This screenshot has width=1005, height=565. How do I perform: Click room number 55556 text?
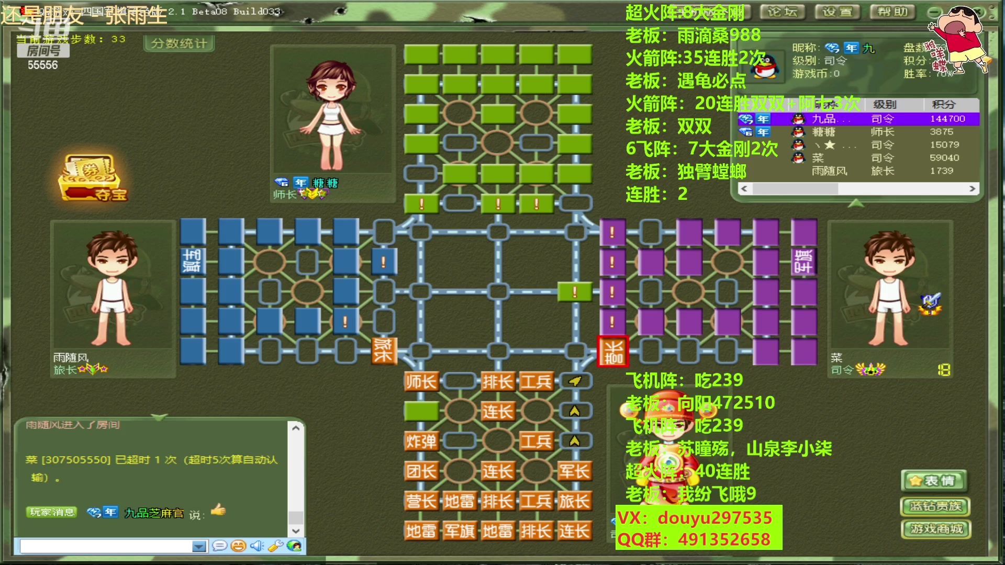(42, 65)
